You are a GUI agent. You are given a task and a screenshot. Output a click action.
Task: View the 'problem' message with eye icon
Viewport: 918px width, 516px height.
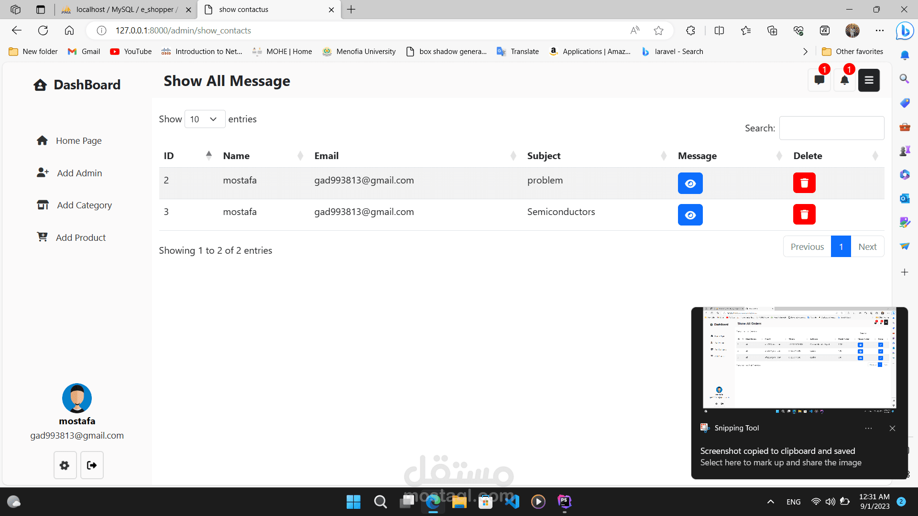pyautogui.click(x=690, y=183)
